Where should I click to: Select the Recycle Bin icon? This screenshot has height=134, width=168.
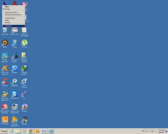[5, 31]
